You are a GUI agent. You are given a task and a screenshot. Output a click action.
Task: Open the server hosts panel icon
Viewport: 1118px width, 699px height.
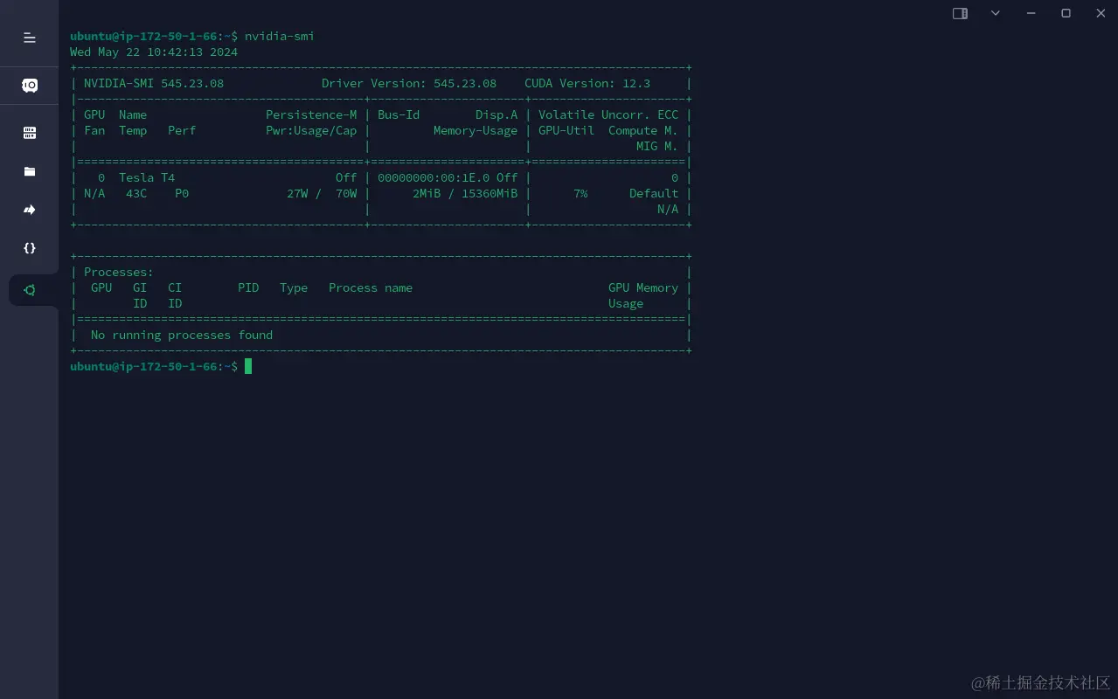(29, 133)
